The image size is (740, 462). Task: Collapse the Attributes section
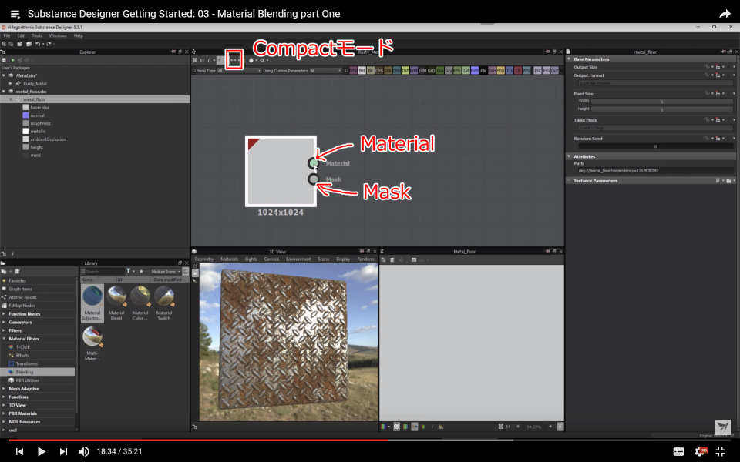coord(569,156)
